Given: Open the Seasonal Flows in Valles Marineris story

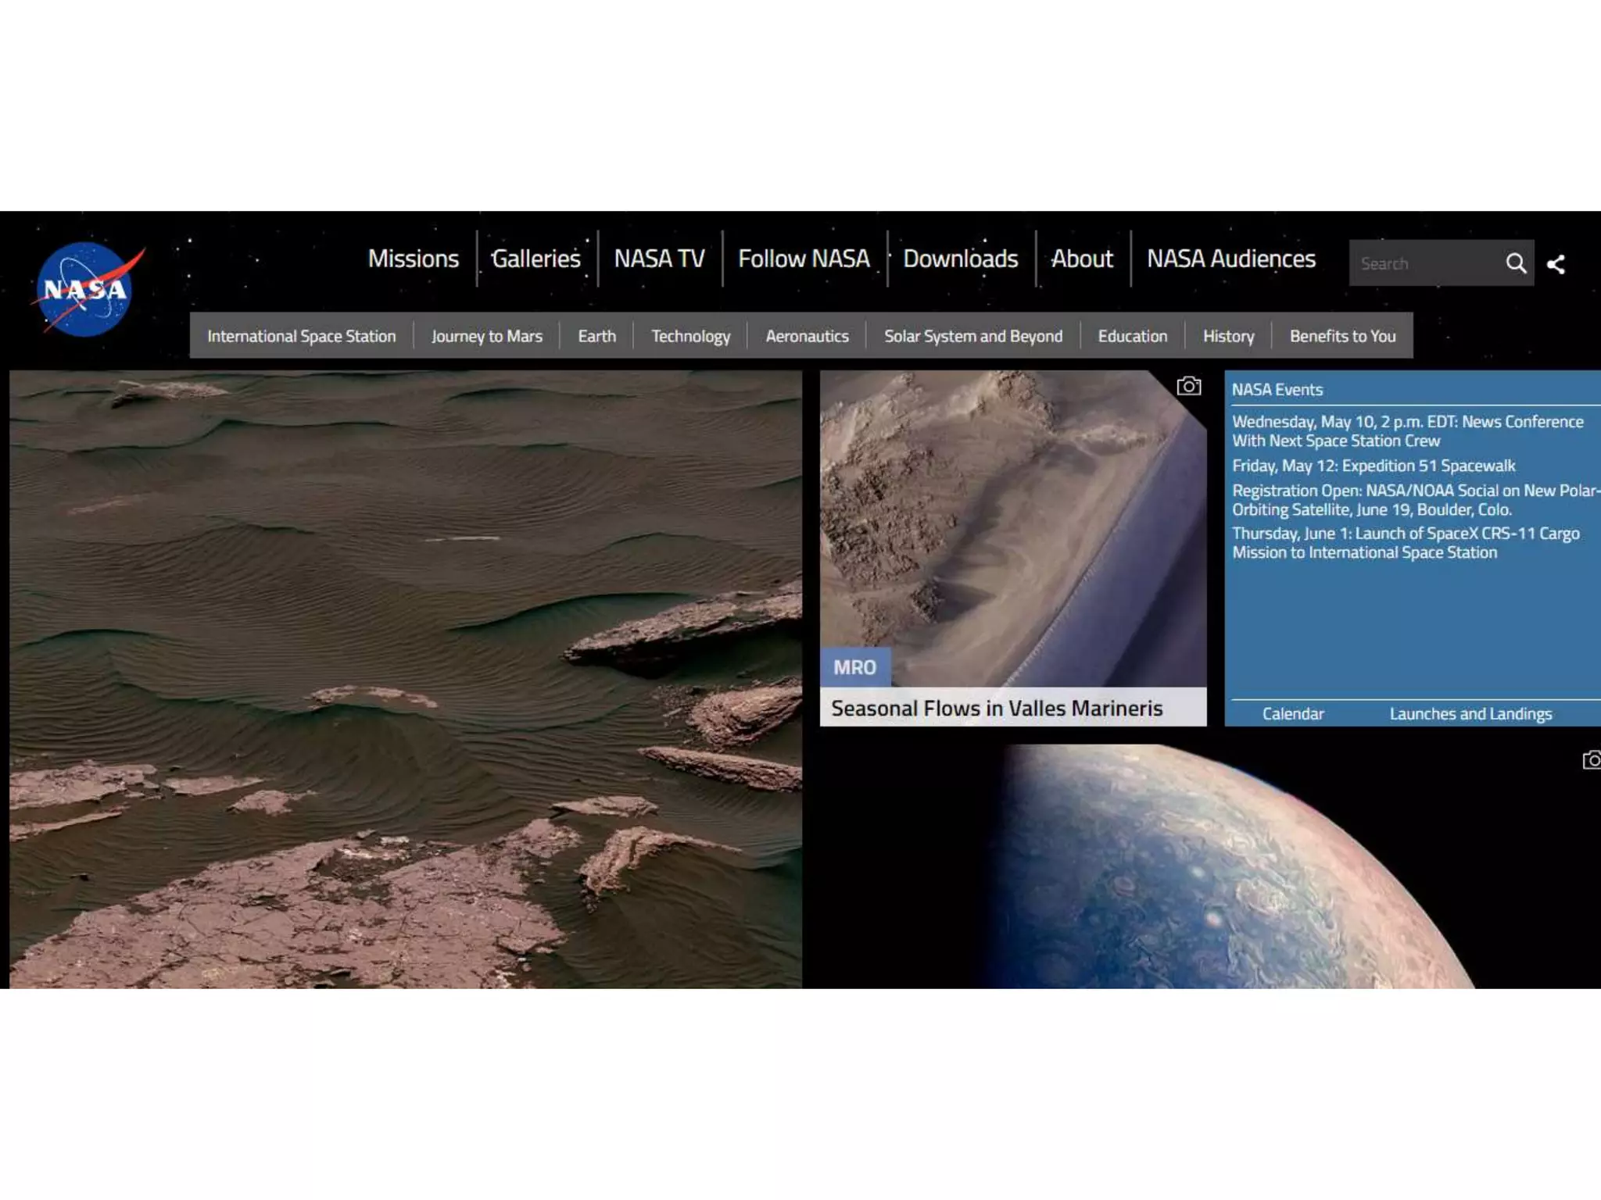Looking at the screenshot, I should 996,708.
